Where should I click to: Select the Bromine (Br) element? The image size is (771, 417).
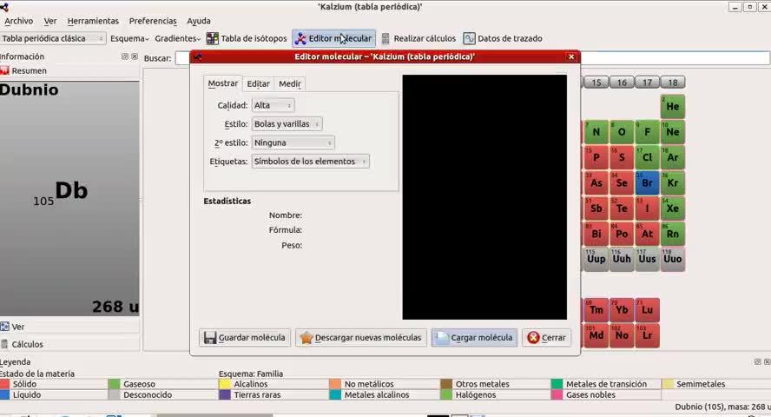pyautogui.click(x=647, y=183)
